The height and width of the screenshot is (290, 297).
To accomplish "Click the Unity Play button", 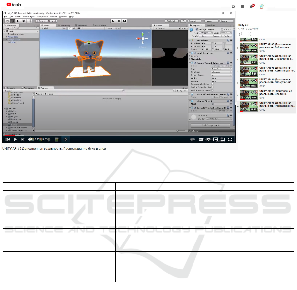I will point(113,21).
